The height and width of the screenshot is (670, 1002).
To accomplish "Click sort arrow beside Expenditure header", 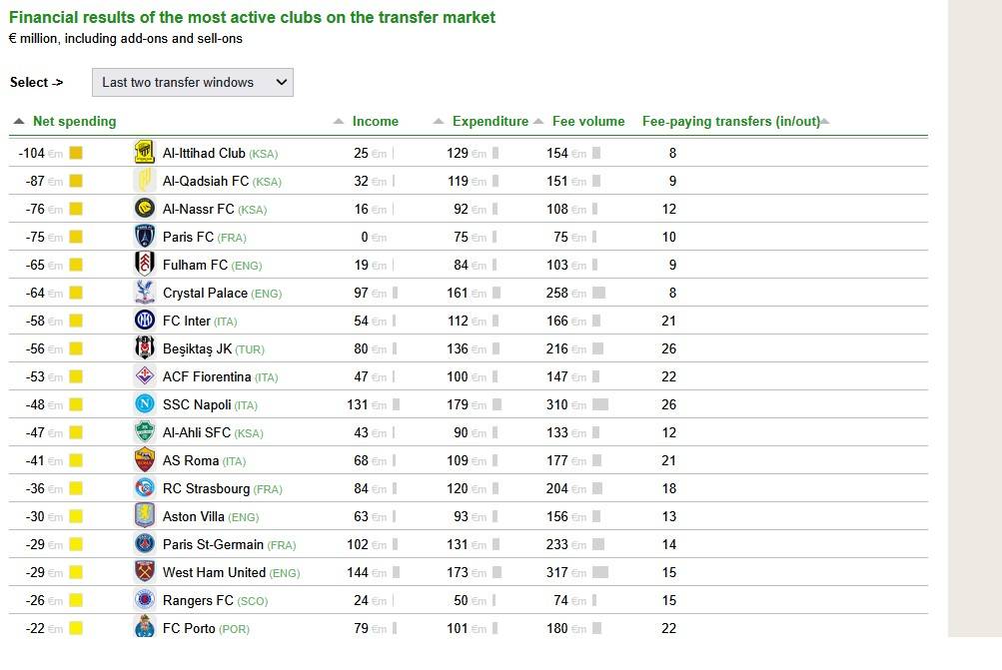I will tap(439, 122).
